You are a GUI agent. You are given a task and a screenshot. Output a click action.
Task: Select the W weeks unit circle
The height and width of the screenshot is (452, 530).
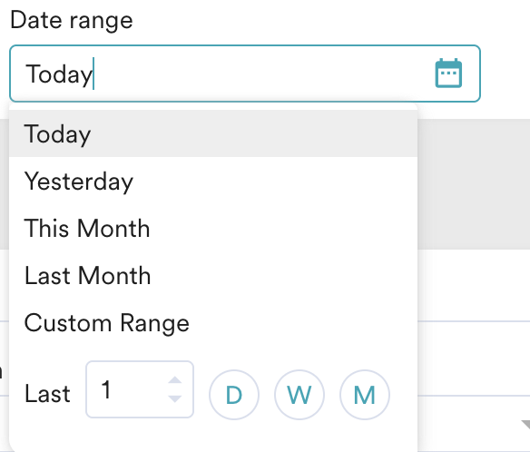(299, 395)
